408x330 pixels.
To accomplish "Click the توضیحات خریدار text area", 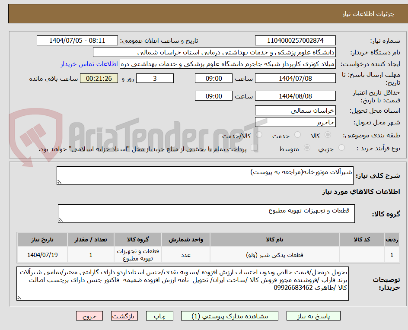I will [x=182, y=283].
